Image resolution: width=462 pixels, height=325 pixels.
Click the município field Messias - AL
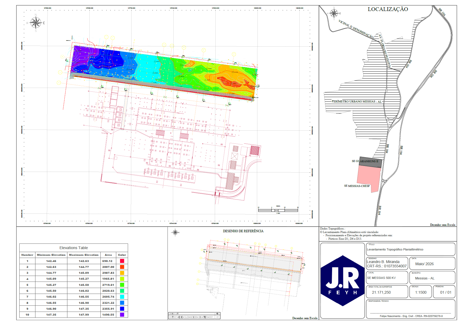click(425, 278)
